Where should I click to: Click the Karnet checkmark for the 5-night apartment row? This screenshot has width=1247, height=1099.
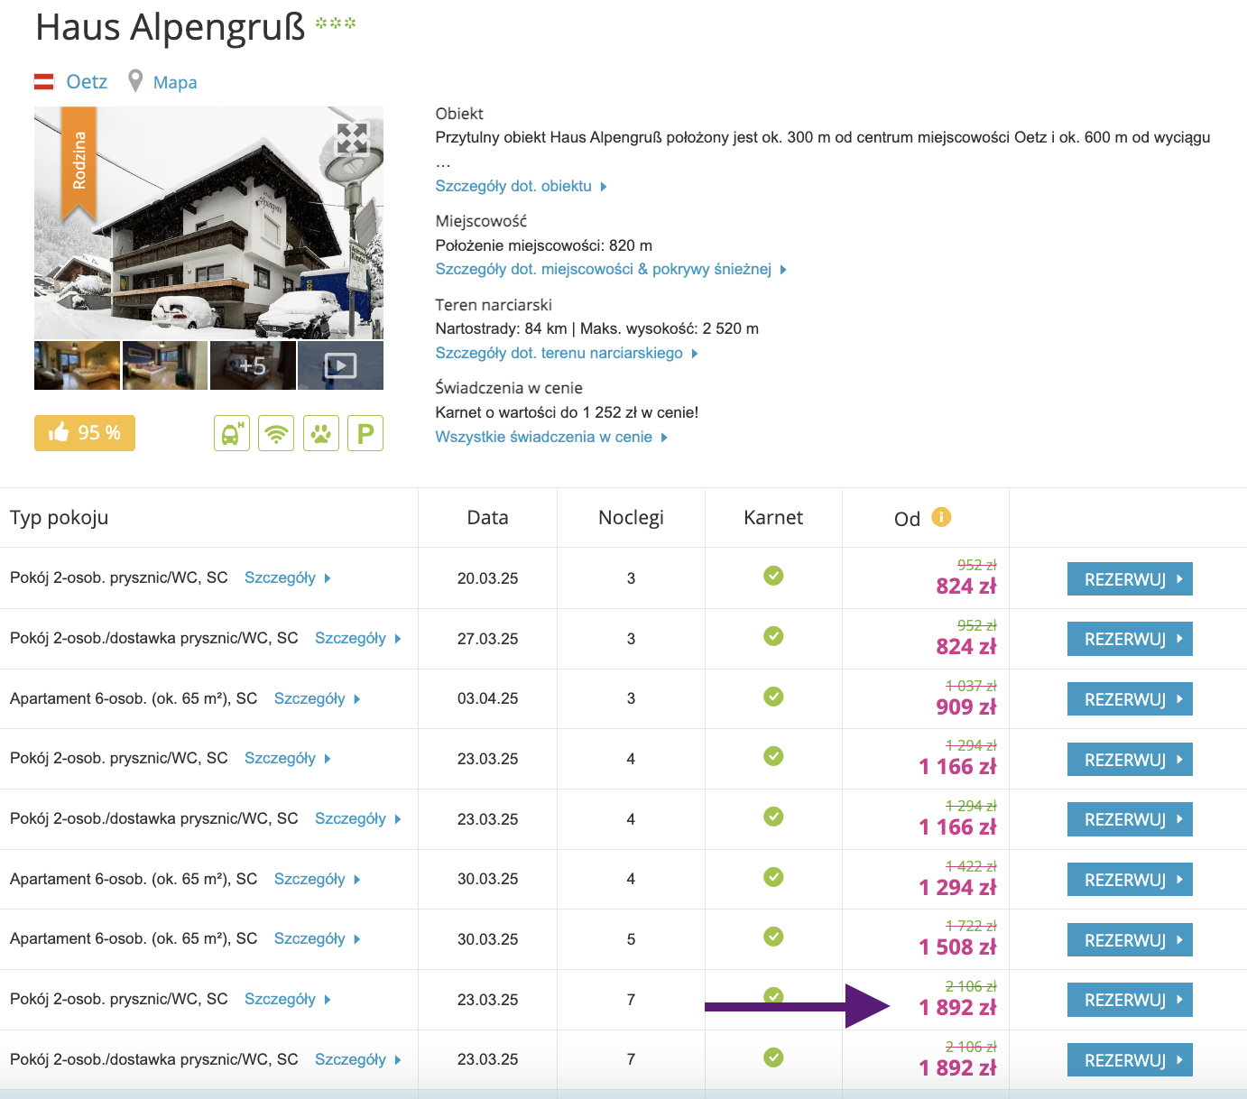[773, 937]
